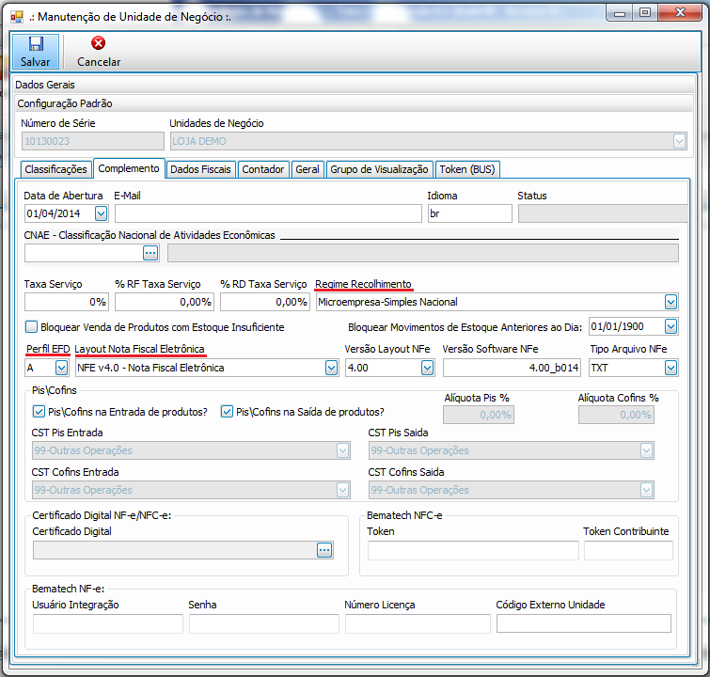
Task: Uncheck Pis\Cofins na Entrada de produtos
Action: [x=39, y=412]
